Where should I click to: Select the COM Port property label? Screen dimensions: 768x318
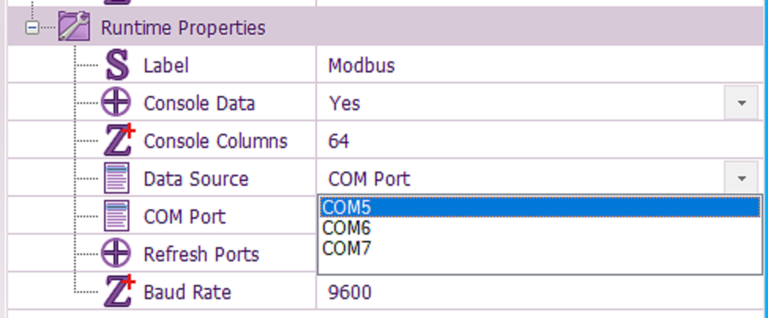point(185,217)
